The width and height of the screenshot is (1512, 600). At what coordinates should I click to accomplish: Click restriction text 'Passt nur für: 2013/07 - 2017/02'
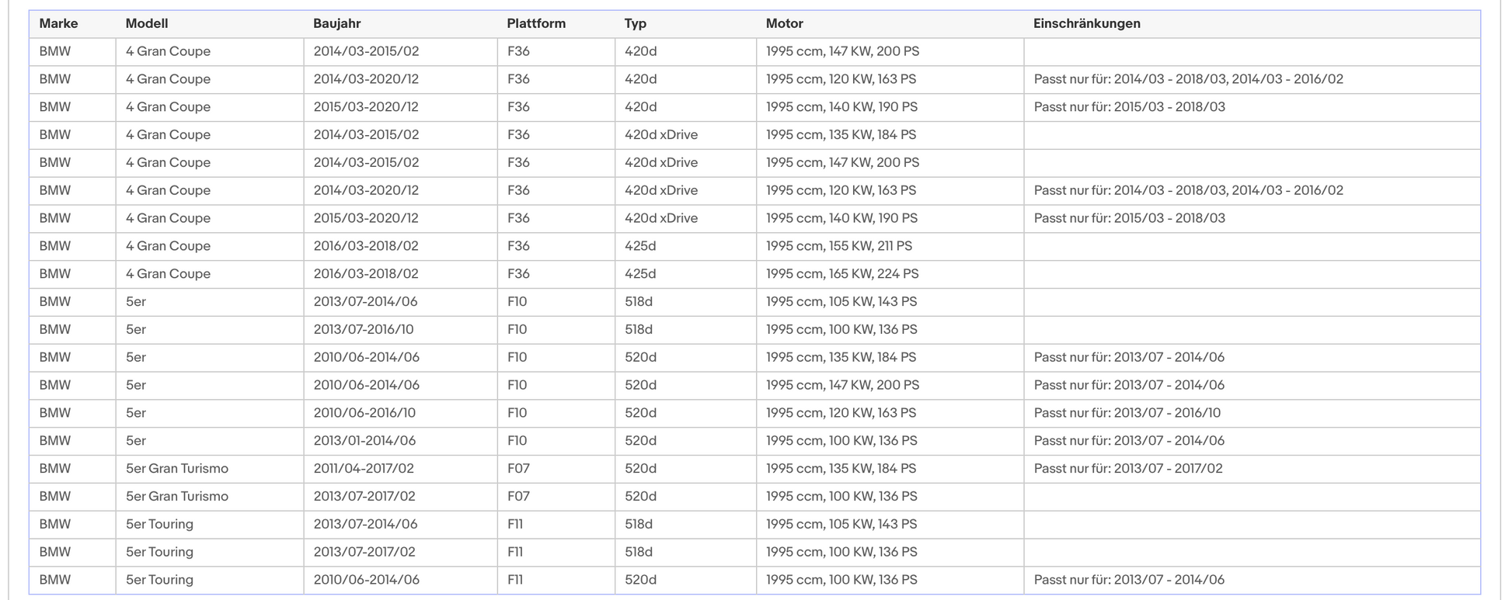[1127, 469]
